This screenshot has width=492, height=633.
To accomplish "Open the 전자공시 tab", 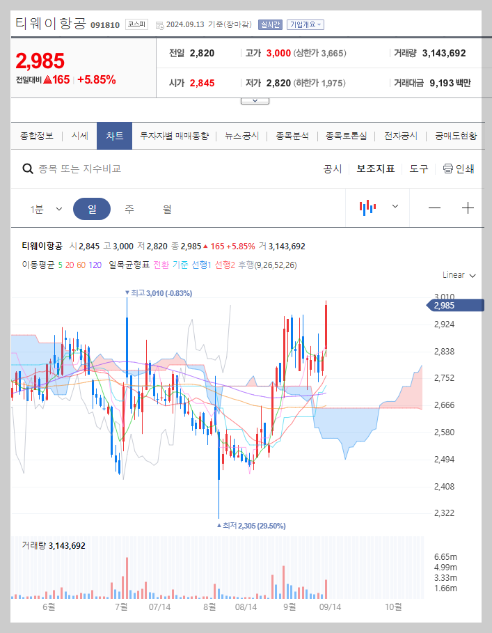I will point(400,136).
